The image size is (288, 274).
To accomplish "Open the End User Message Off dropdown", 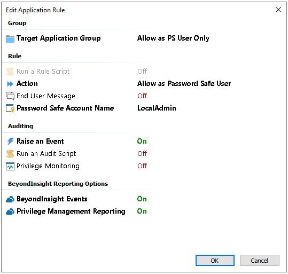I will [142, 96].
